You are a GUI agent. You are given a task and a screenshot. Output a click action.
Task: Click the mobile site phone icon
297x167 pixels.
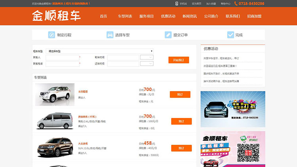(x=177, y=4)
